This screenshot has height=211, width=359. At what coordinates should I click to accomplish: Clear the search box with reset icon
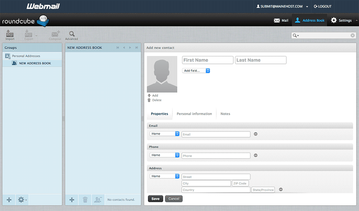[353, 36]
